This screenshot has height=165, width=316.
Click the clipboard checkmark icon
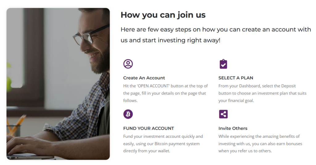pos(223,64)
